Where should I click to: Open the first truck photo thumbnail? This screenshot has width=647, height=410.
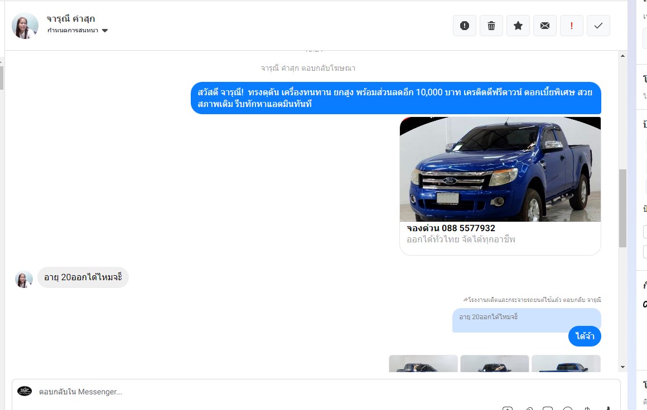click(423, 364)
